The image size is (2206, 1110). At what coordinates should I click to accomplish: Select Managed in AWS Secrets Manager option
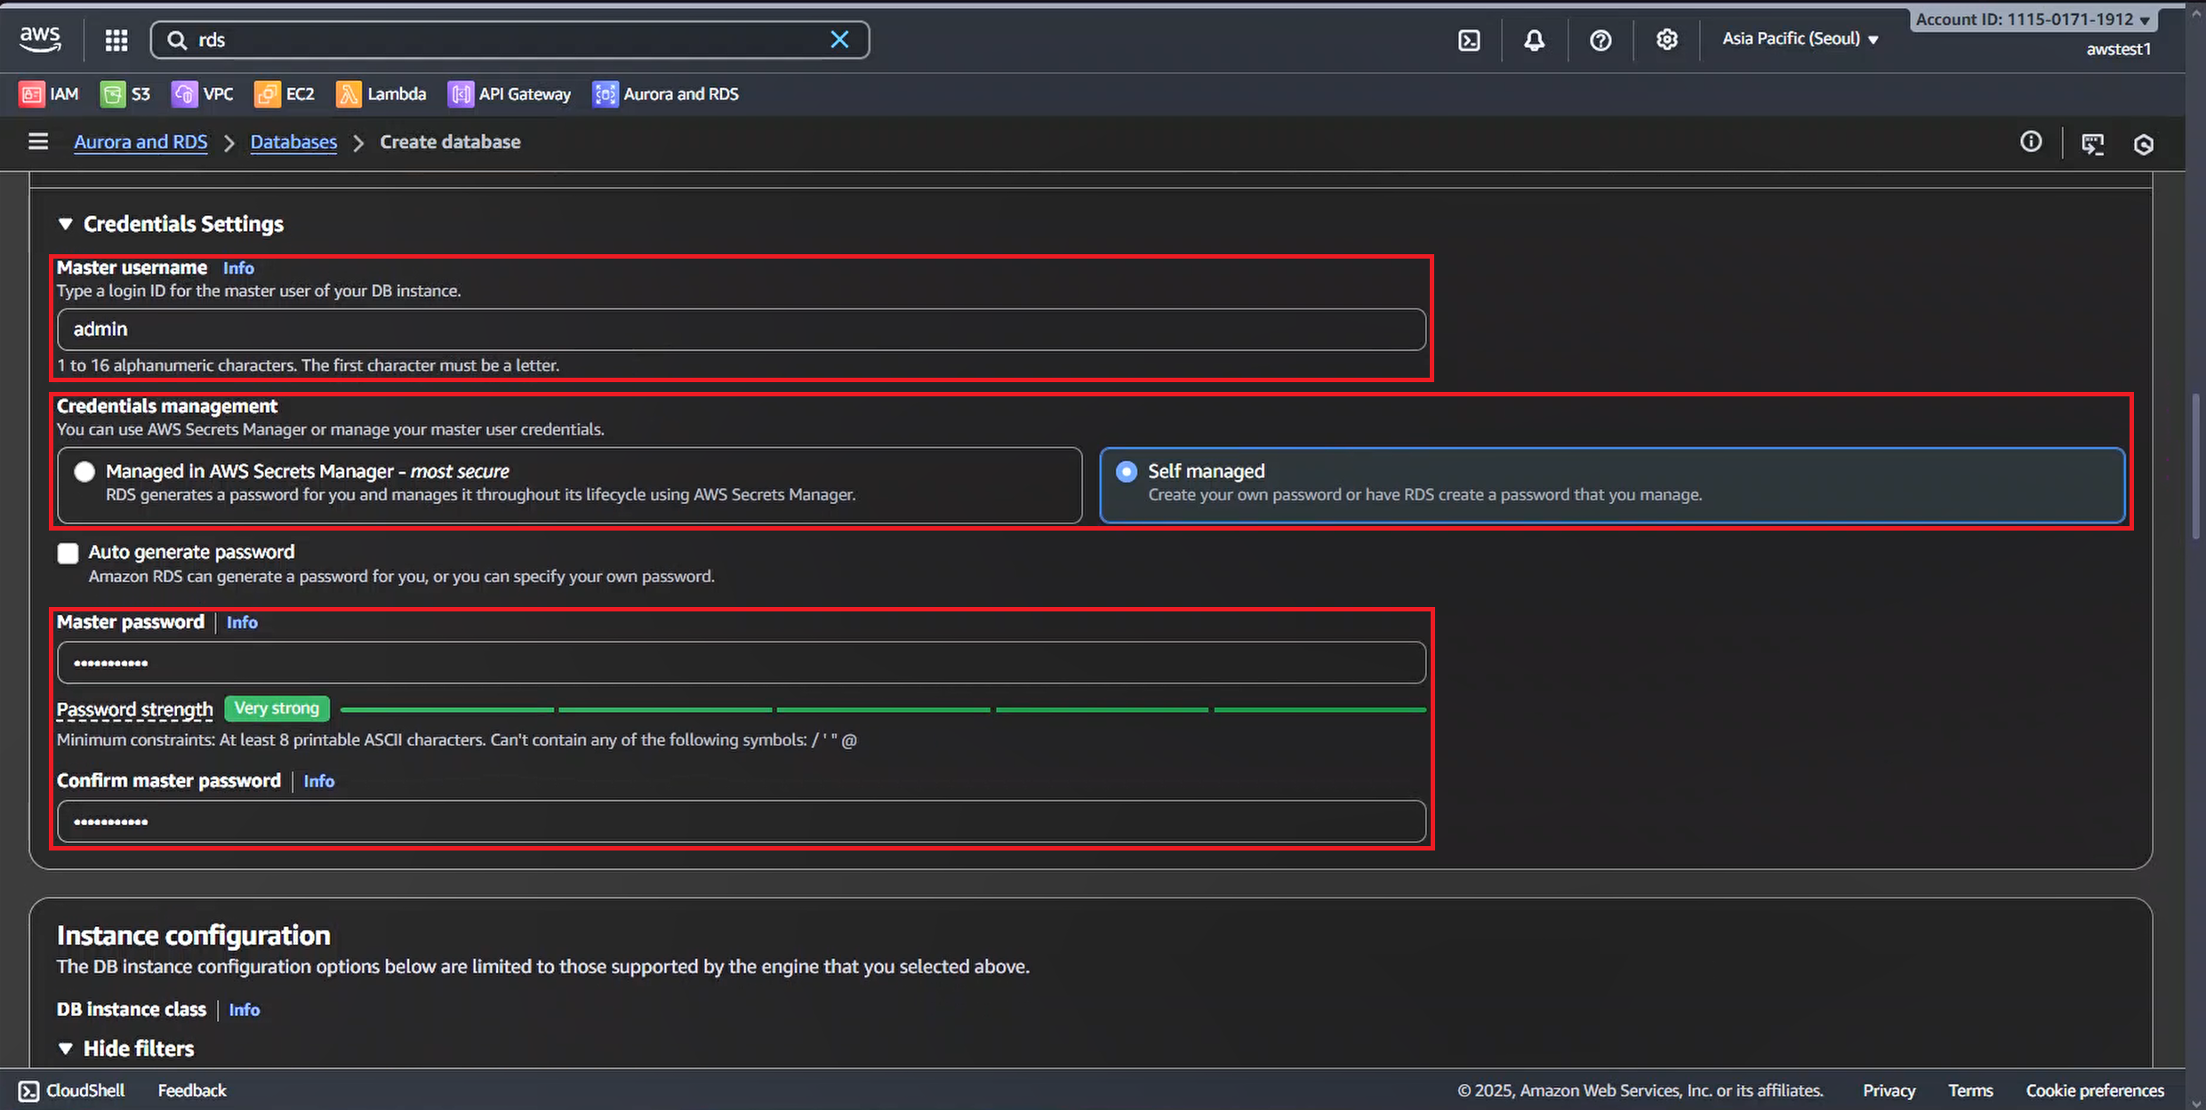tap(84, 472)
